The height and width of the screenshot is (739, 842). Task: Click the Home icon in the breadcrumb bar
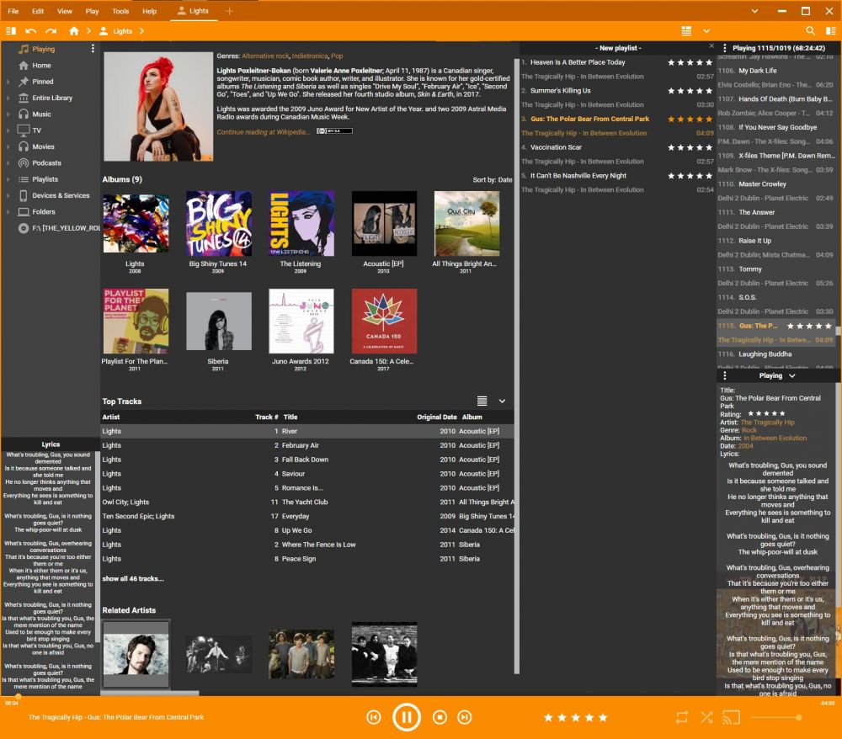click(x=74, y=29)
